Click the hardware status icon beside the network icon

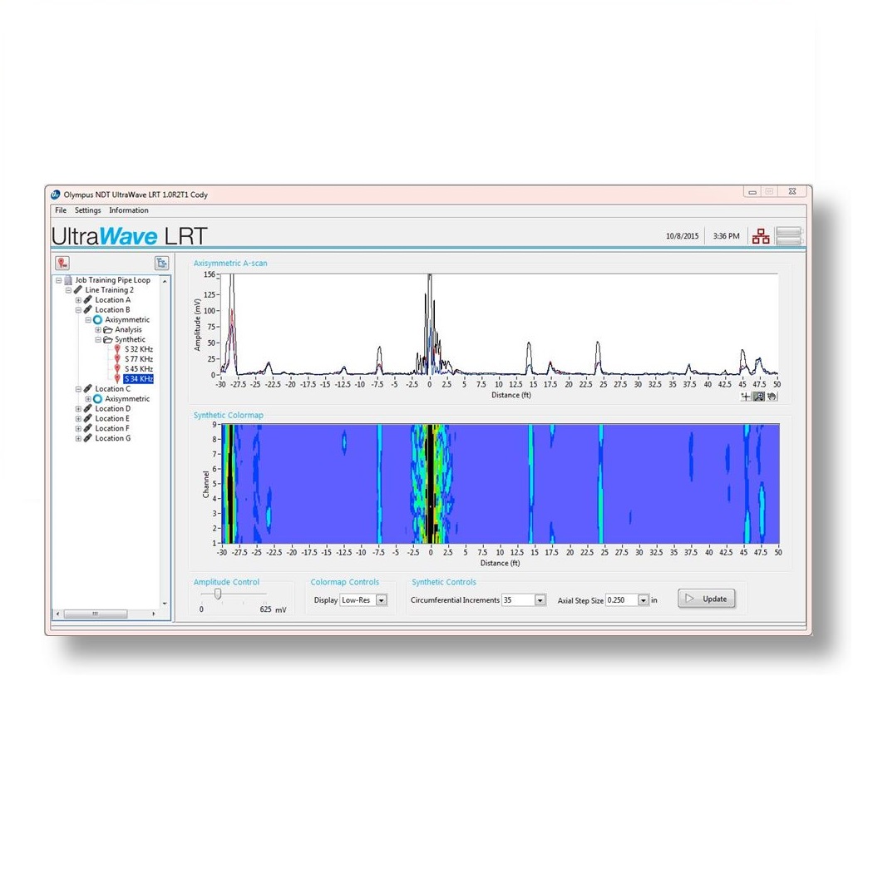(x=788, y=235)
